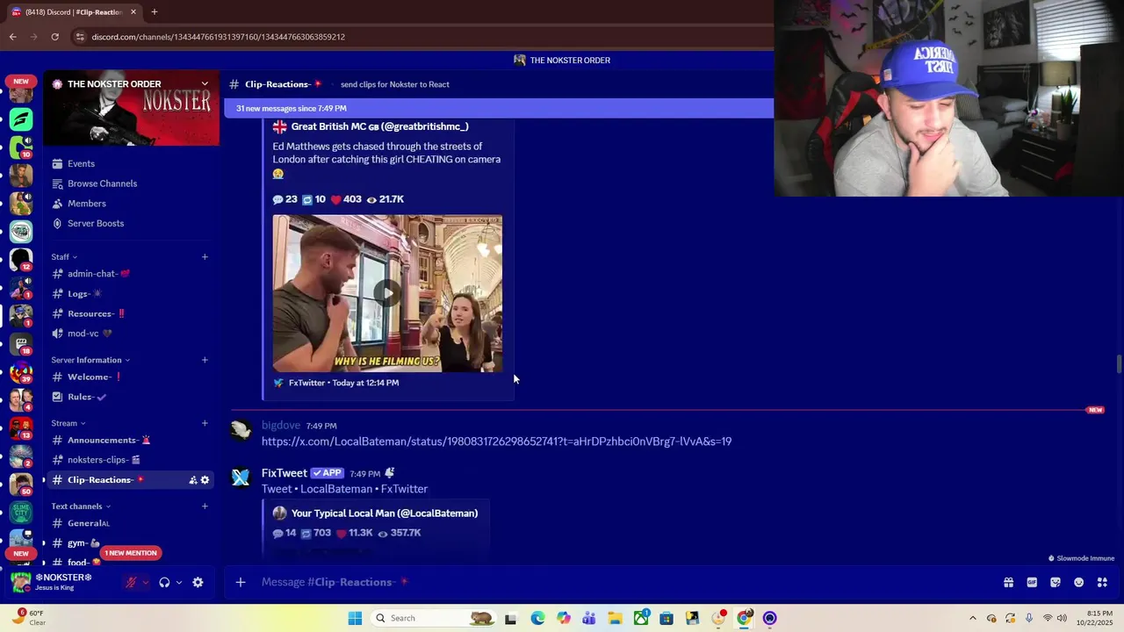Open the emoji picker
The height and width of the screenshot is (632, 1124).
[1078, 582]
